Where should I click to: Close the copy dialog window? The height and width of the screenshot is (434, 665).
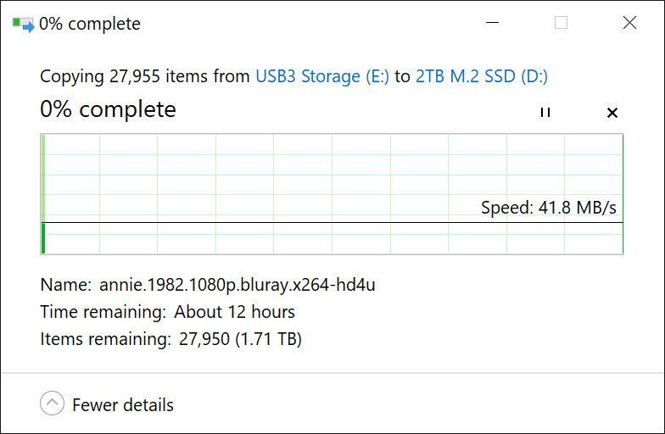coord(629,23)
